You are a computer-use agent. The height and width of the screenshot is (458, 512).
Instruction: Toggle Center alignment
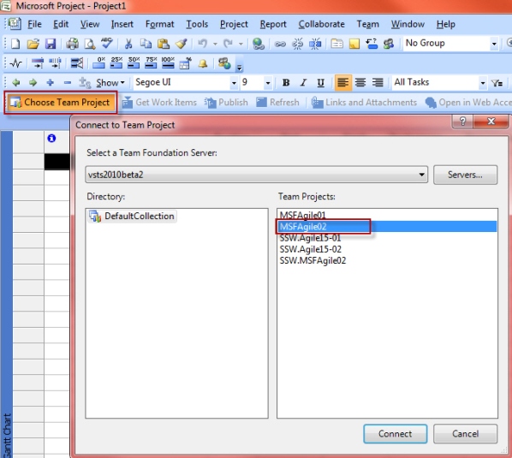(360, 82)
